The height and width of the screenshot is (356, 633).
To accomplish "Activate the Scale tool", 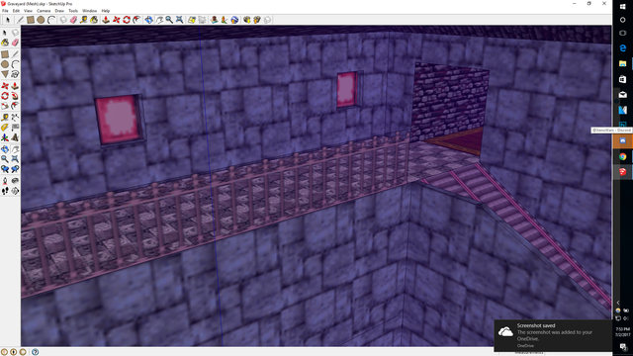I will coord(5,106).
